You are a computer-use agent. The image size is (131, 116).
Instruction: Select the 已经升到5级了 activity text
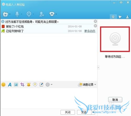pyautogui.click(x=15, y=31)
